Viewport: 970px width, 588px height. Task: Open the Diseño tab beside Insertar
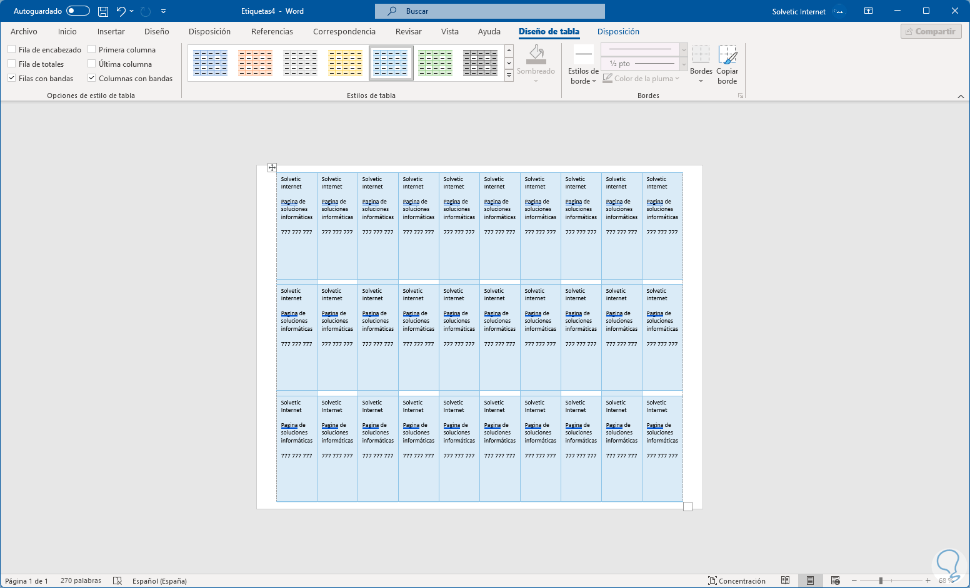157,31
